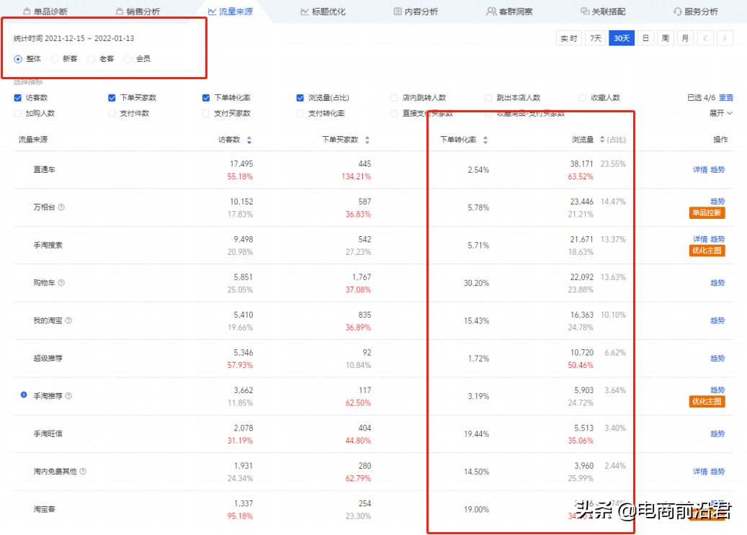The height and width of the screenshot is (535, 747).
Task: Choose the 老客 radio option
Action: (x=91, y=59)
